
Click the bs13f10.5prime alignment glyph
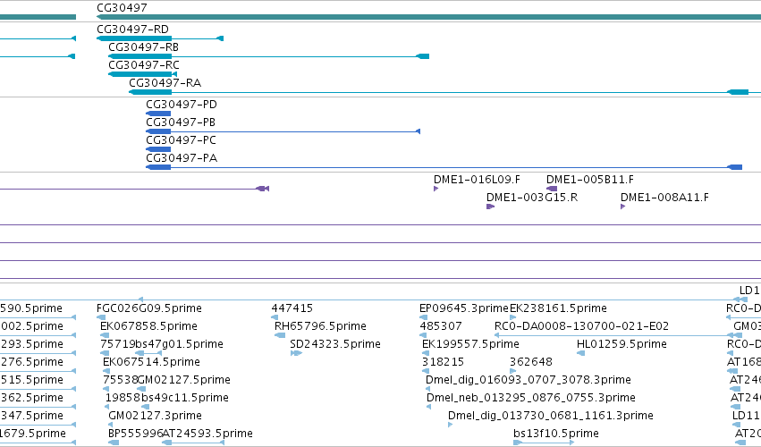(544, 443)
